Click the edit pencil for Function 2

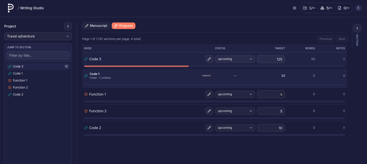(x=209, y=111)
